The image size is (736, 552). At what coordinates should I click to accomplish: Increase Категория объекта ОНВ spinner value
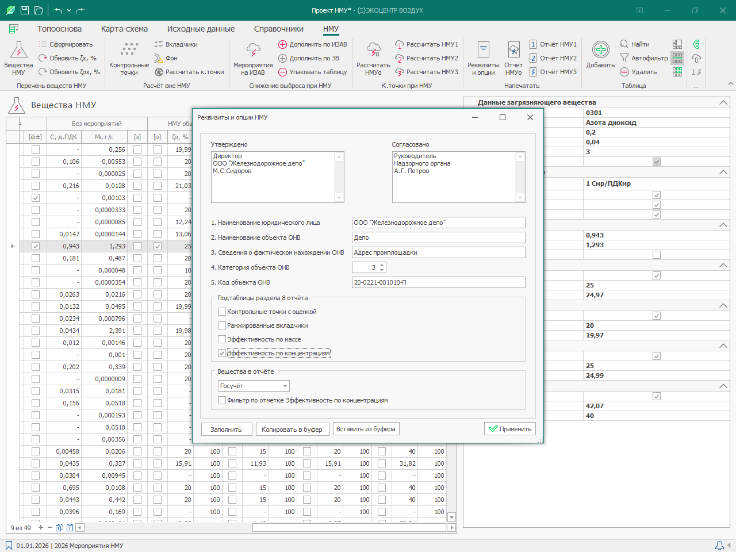coord(382,265)
